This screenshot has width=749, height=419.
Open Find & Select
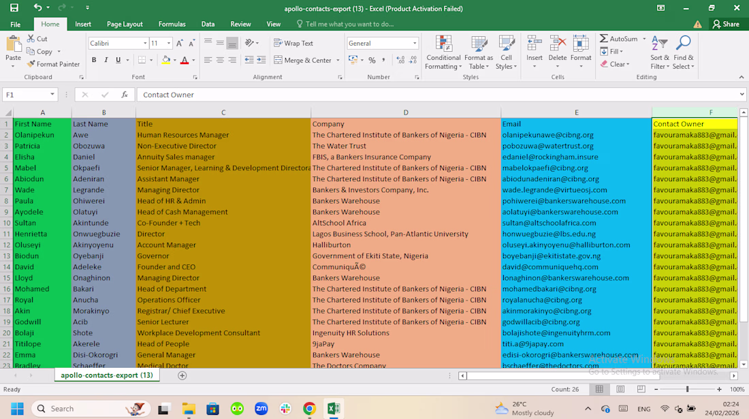coord(684,52)
